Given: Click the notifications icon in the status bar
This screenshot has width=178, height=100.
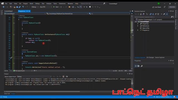Looking at the screenshot, I should coord(175,97).
